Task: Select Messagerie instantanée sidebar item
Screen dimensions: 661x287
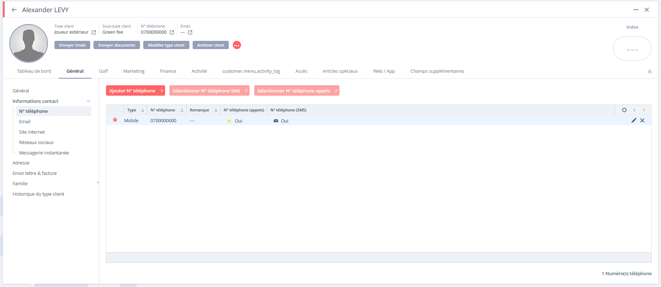Action: 44,153
